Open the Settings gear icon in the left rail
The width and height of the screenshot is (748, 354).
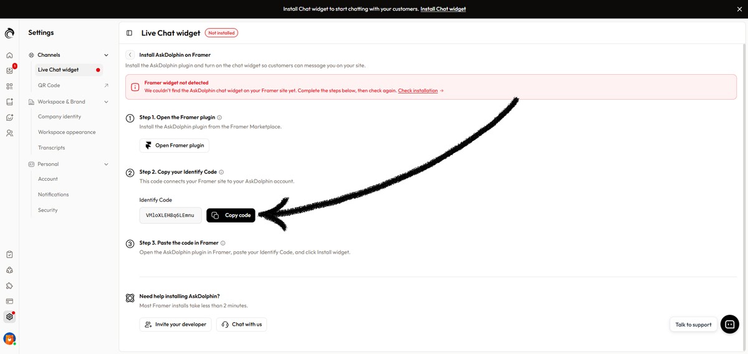tap(9, 317)
